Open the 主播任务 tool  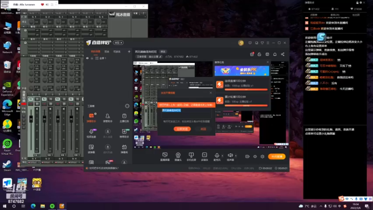pyautogui.click(x=124, y=118)
